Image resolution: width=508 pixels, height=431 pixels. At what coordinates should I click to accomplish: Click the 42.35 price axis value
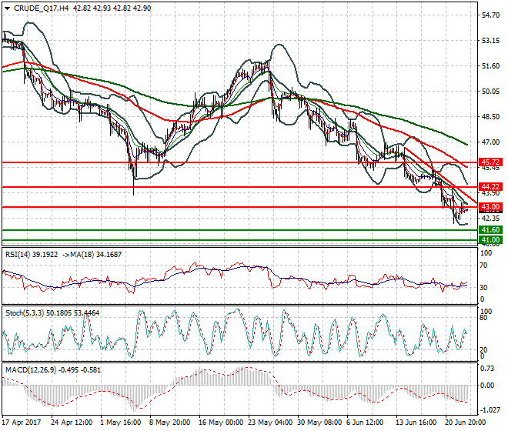click(490, 219)
